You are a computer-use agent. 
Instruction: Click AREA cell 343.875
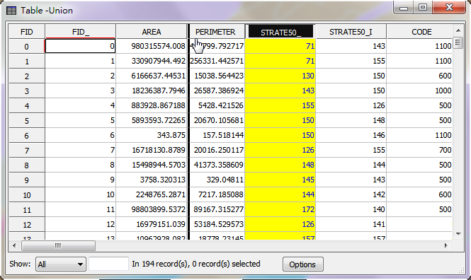coord(152,135)
